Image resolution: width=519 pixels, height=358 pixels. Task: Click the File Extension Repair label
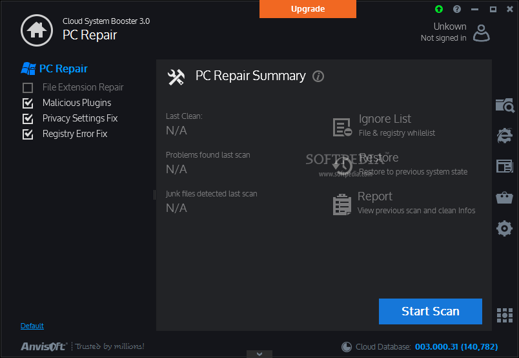(x=83, y=87)
